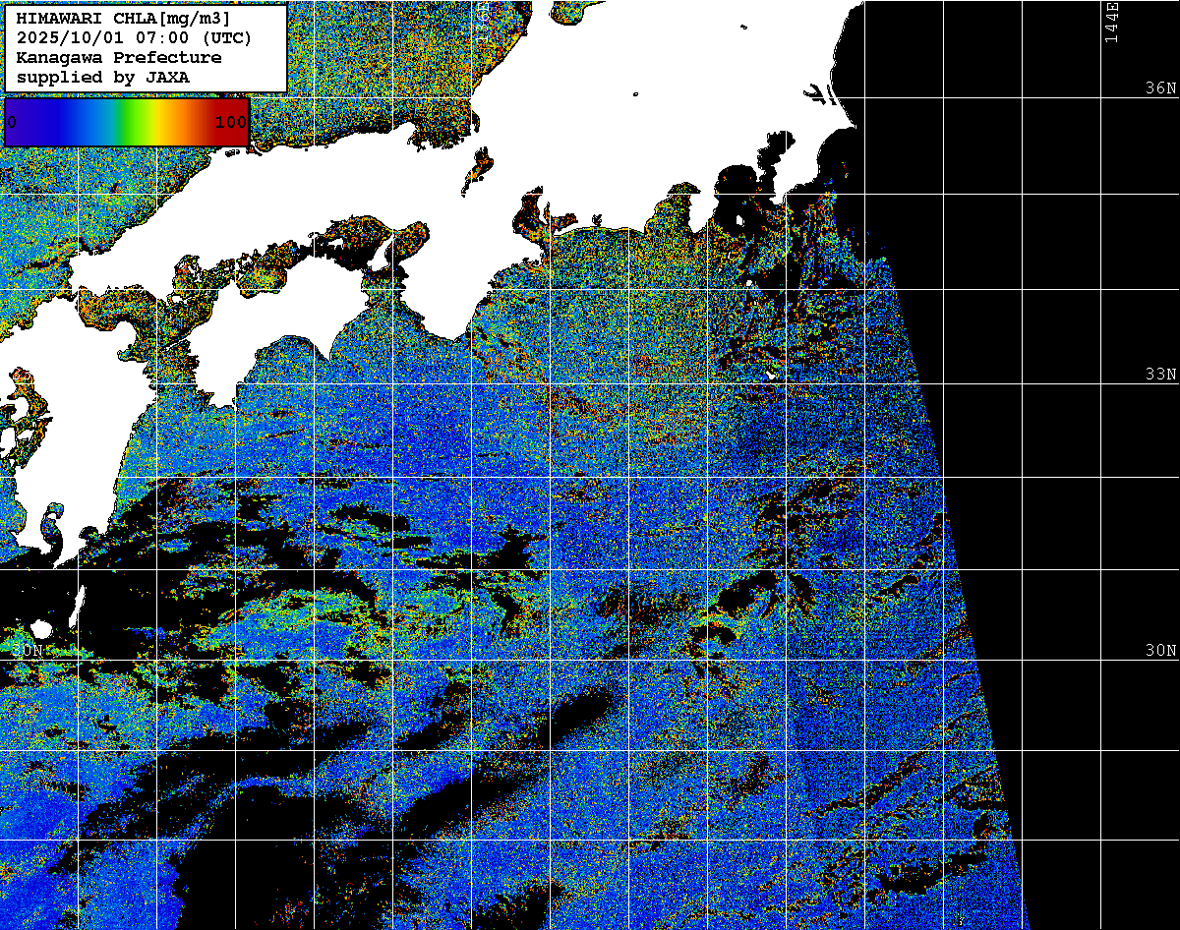Pick the green band in the color scale

[x=126, y=123]
